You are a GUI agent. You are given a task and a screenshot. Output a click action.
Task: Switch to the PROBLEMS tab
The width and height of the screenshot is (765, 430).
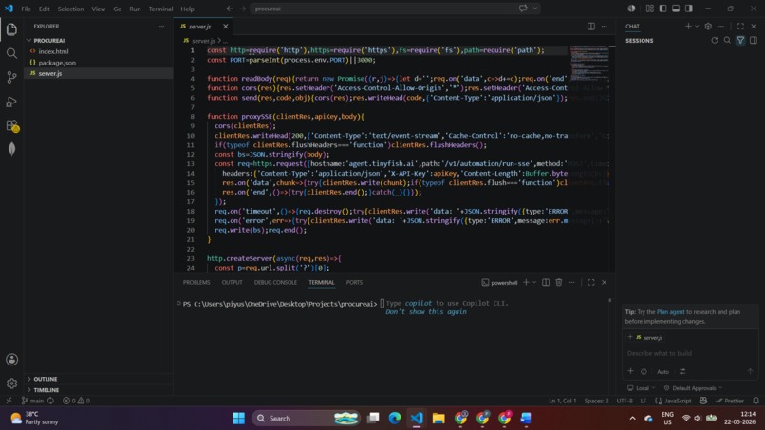click(x=196, y=282)
